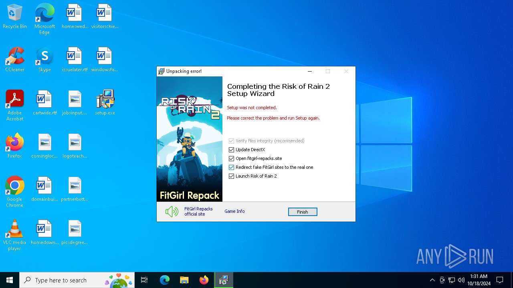
Task: Open Firefox desktop shortcut
Action: (x=15, y=146)
